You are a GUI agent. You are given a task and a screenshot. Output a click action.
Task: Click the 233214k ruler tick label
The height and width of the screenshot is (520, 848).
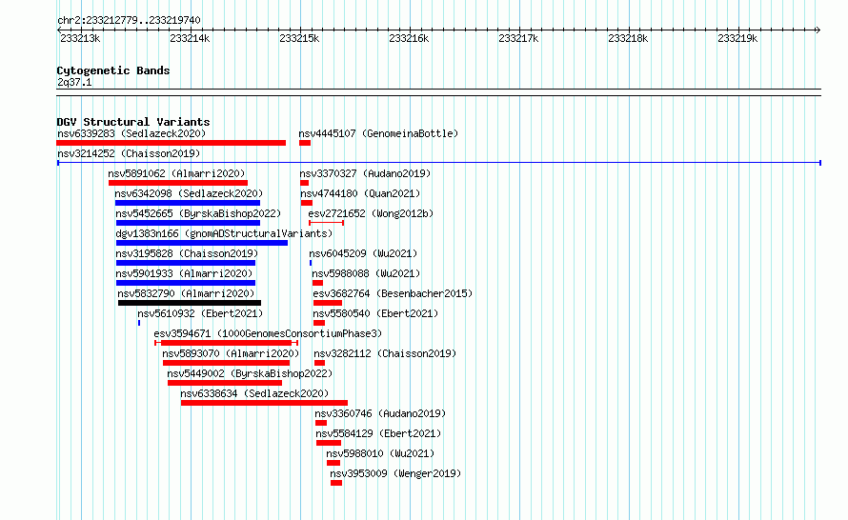tap(190, 38)
